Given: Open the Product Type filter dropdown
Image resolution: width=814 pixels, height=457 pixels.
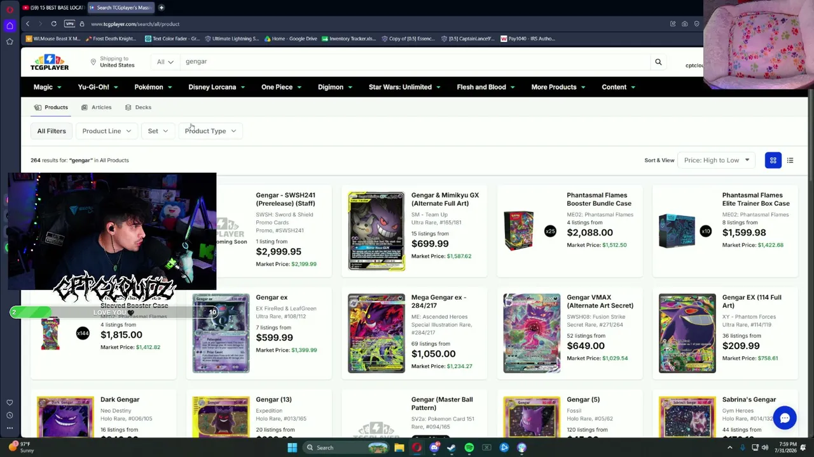Looking at the screenshot, I should [x=210, y=131].
